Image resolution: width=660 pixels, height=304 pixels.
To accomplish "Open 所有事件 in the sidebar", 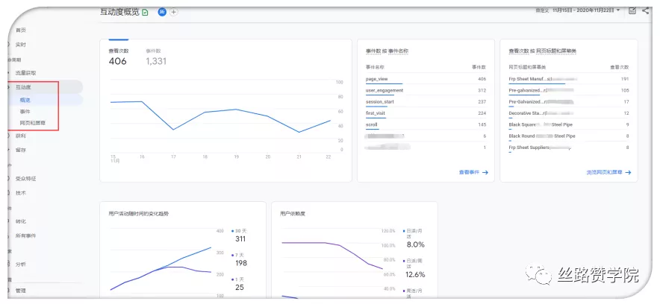I will (x=25, y=235).
